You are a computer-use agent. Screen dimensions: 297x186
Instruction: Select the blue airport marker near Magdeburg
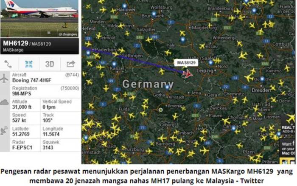click(x=183, y=39)
